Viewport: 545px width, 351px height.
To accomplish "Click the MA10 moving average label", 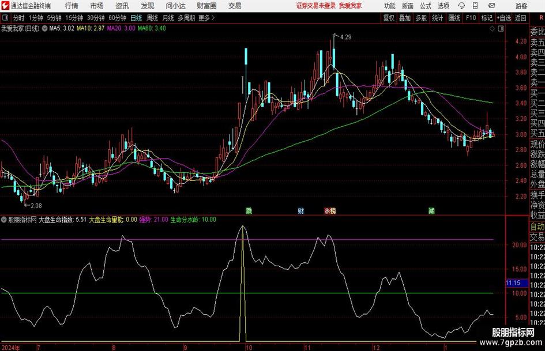I will click(91, 28).
